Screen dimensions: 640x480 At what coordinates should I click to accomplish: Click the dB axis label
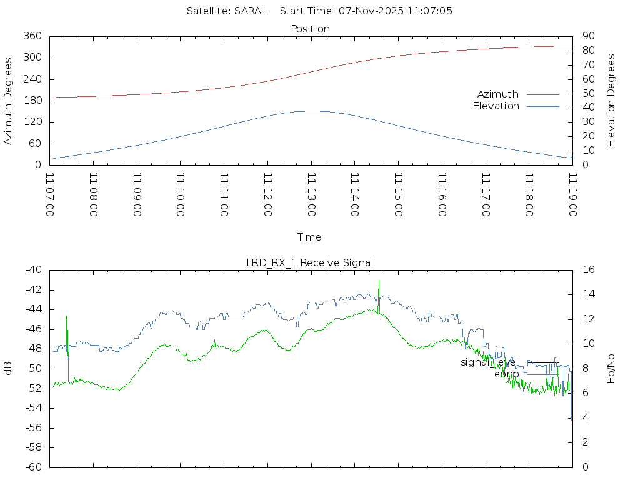(x=8, y=369)
